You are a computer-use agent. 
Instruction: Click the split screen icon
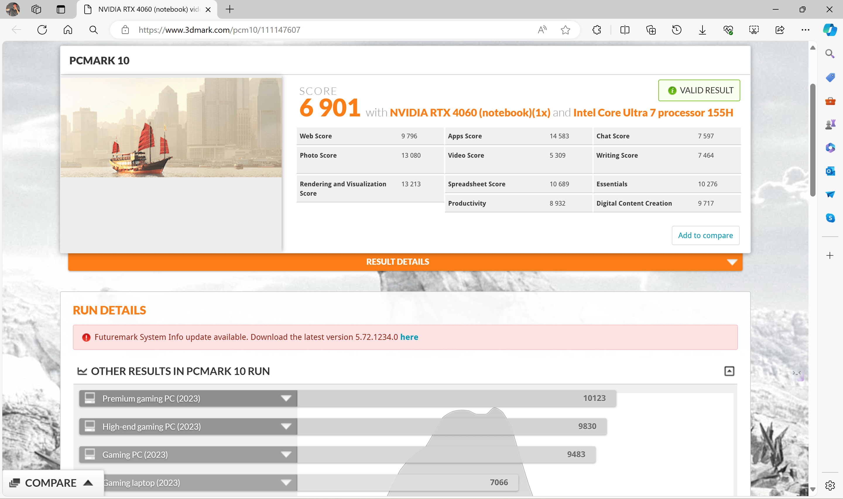point(625,30)
